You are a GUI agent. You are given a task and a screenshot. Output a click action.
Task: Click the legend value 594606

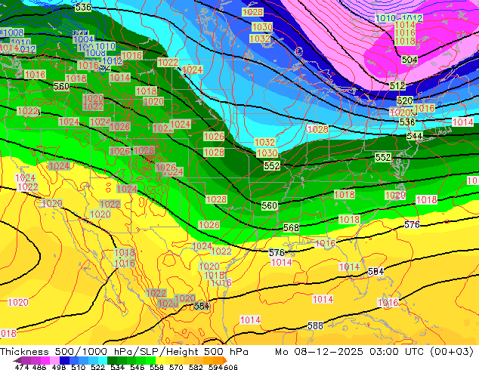(223, 367)
